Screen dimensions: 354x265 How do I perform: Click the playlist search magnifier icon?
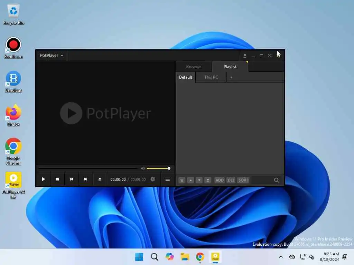coord(276,180)
